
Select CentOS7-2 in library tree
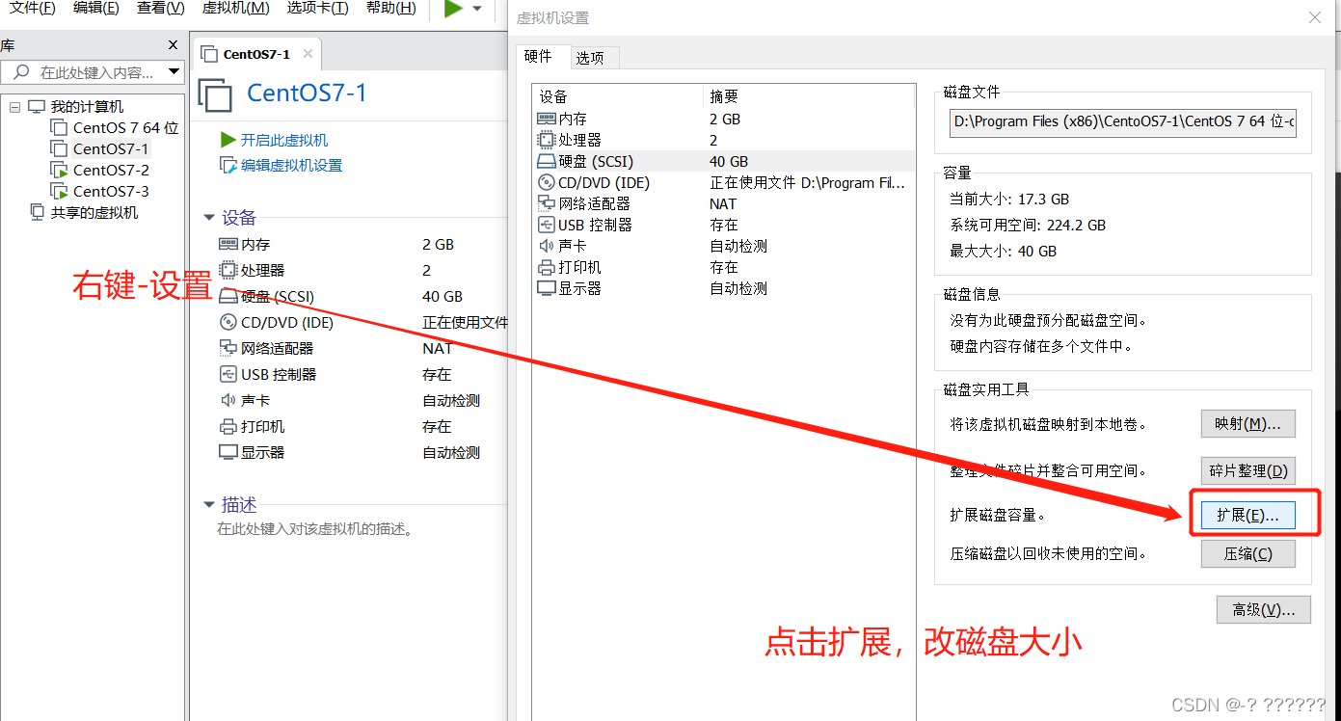point(111,170)
